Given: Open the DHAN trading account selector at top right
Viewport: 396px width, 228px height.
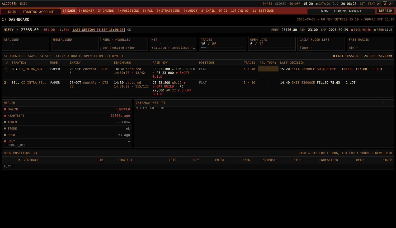Looking at the screenshot, I should click(341, 11).
